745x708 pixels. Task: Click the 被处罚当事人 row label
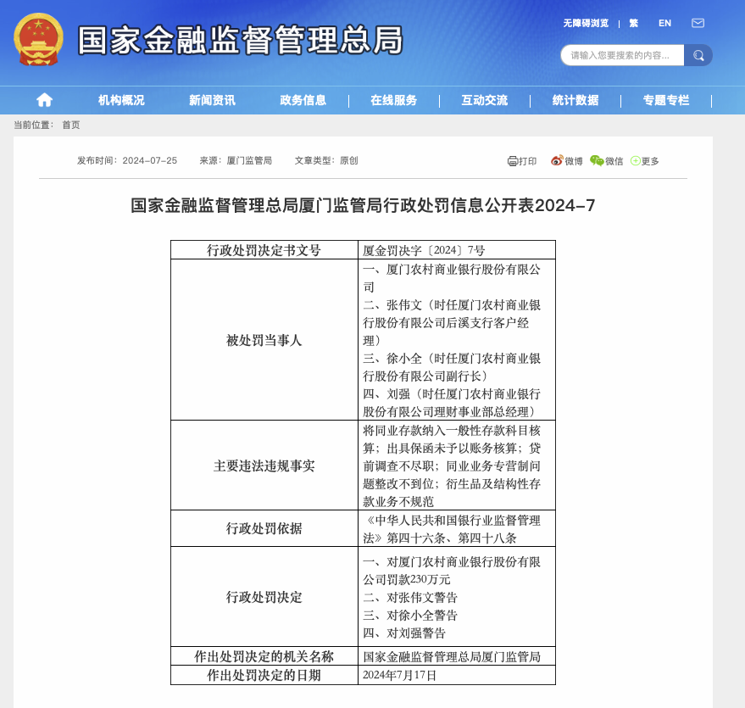pos(264,340)
